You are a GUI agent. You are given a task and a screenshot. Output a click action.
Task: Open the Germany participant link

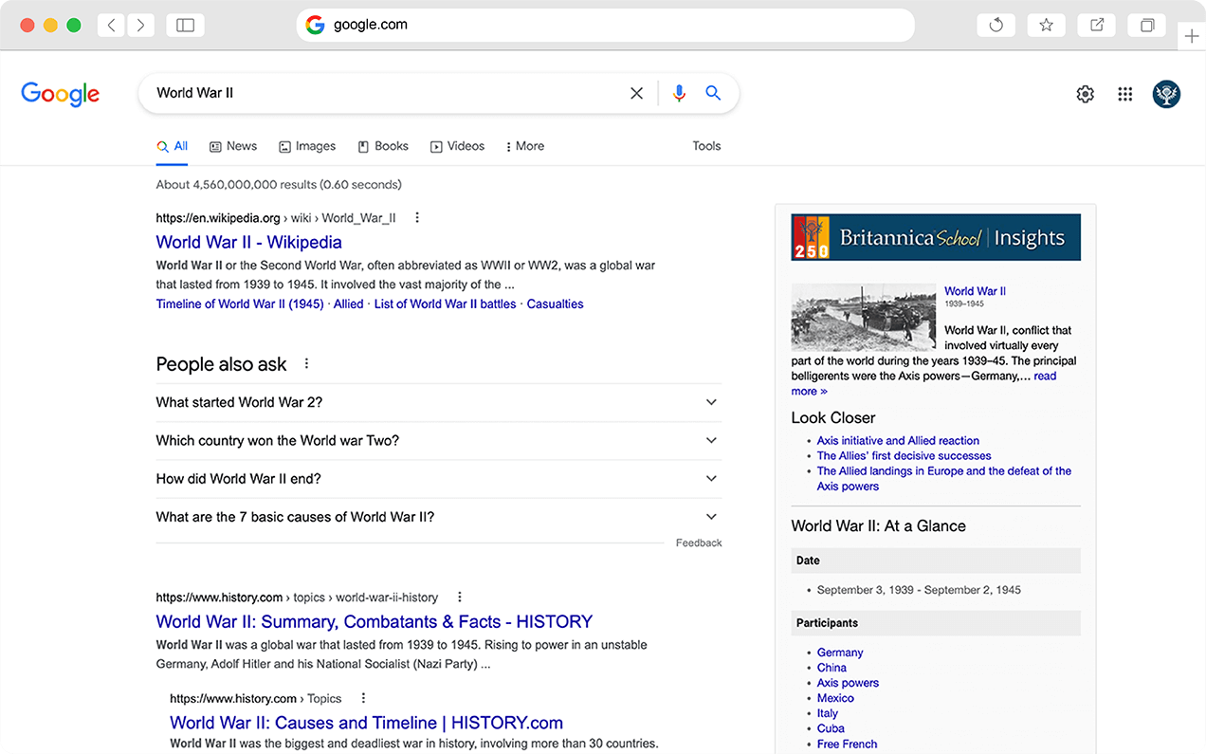[840, 653]
